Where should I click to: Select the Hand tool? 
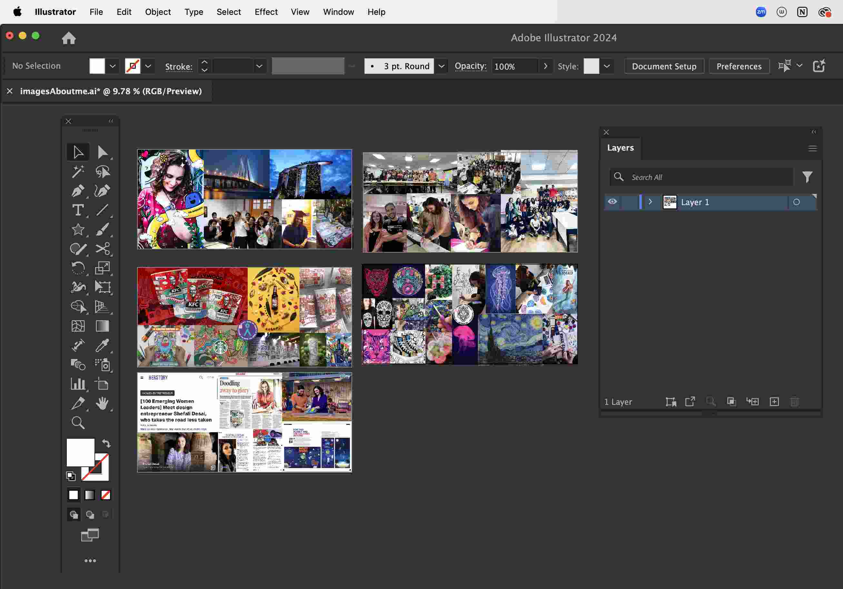103,403
